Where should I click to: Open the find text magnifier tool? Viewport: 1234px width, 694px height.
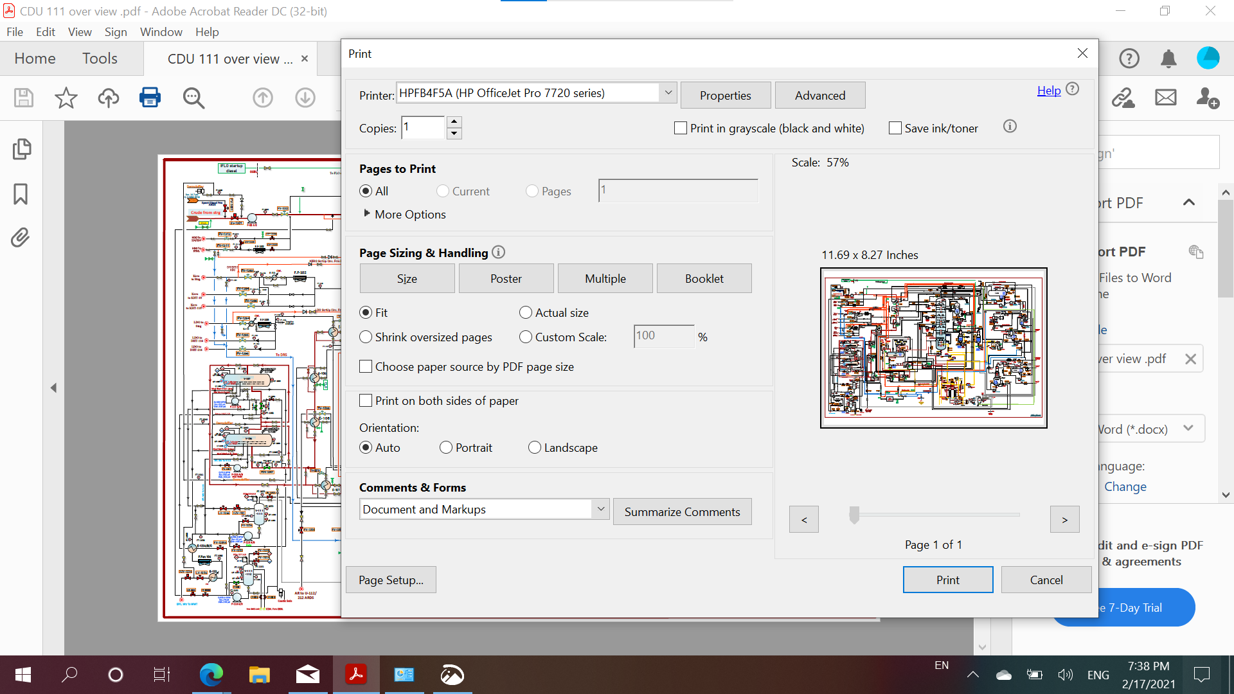coord(193,98)
